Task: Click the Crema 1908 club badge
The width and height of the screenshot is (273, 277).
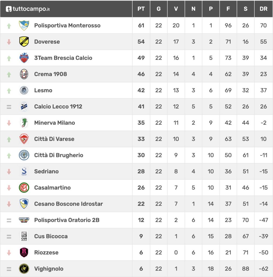Action: point(24,74)
